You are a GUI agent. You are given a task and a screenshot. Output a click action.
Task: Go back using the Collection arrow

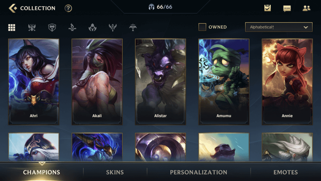(13, 8)
